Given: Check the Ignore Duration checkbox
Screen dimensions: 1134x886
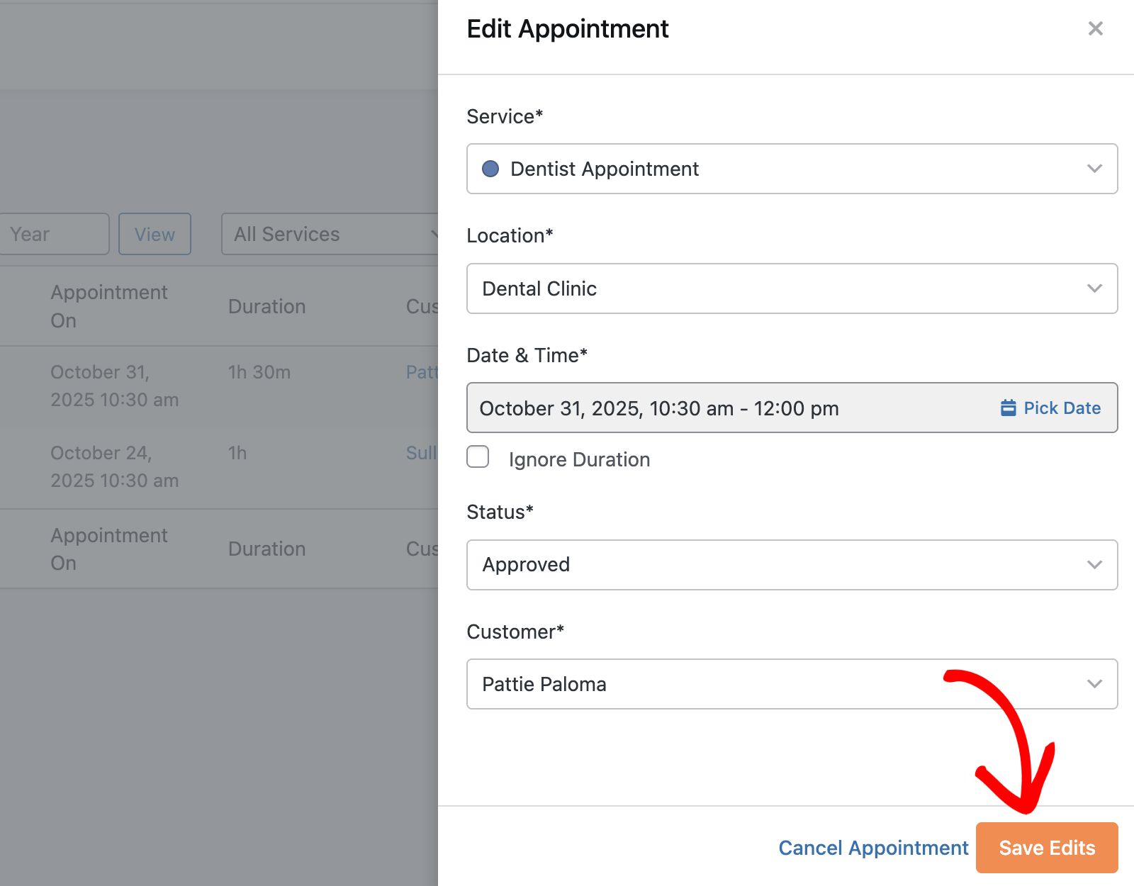Looking at the screenshot, I should point(478,457).
